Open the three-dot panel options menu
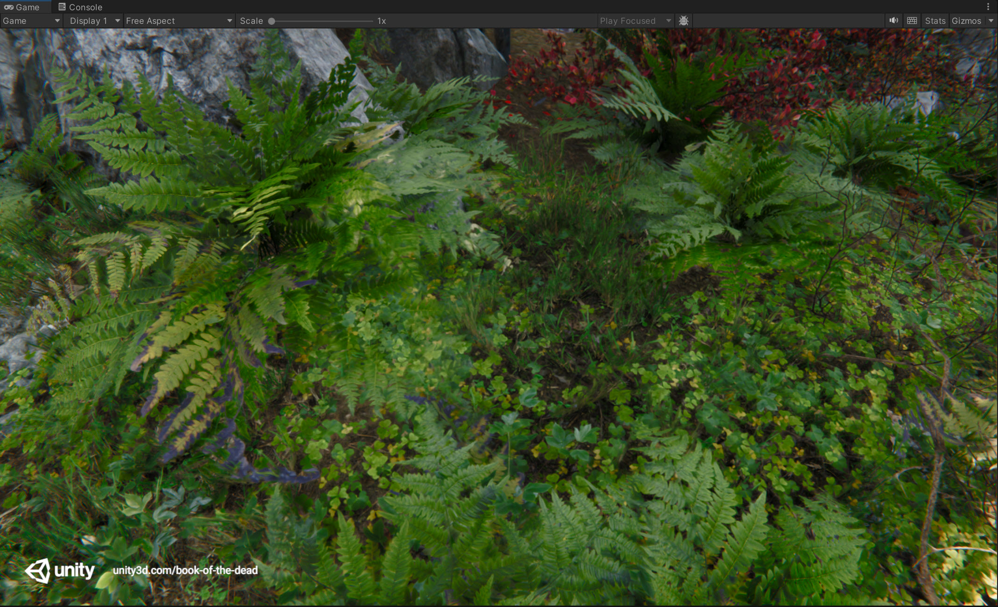 point(988,7)
